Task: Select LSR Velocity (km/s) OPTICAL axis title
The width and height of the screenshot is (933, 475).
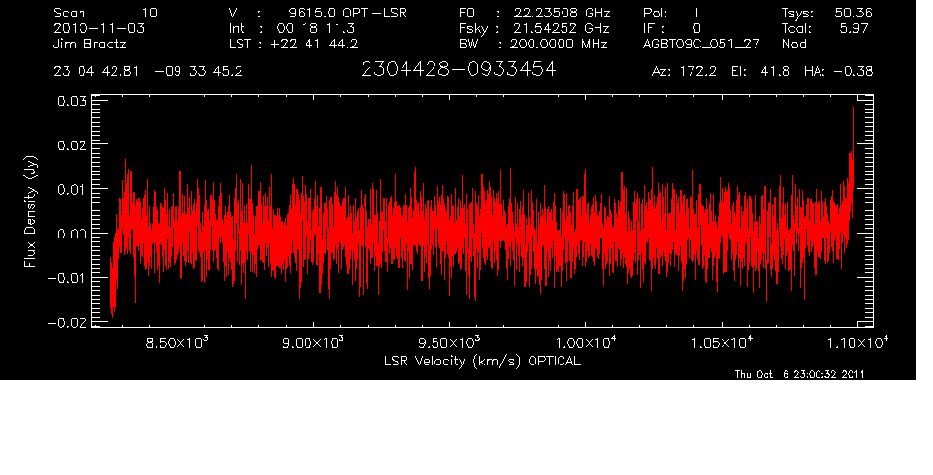Action: pos(482,361)
